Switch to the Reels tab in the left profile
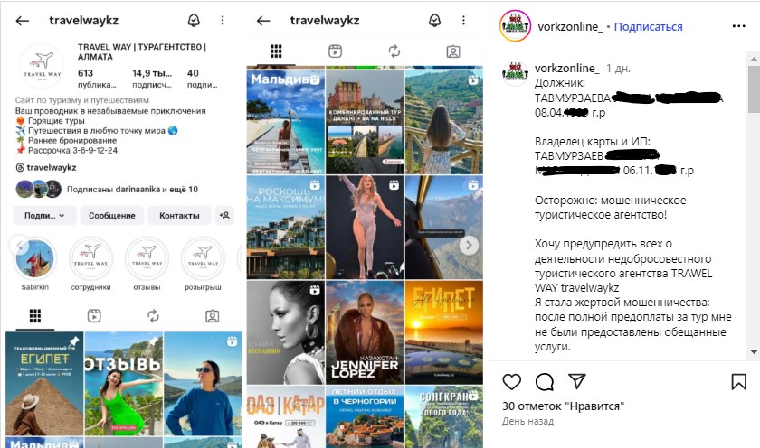The image size is (760, 448). [x=94, y=316]
